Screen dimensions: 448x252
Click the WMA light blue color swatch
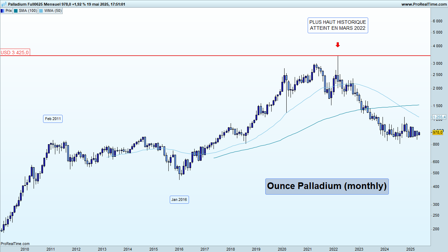pyautogui.click(x=41, y=10)
